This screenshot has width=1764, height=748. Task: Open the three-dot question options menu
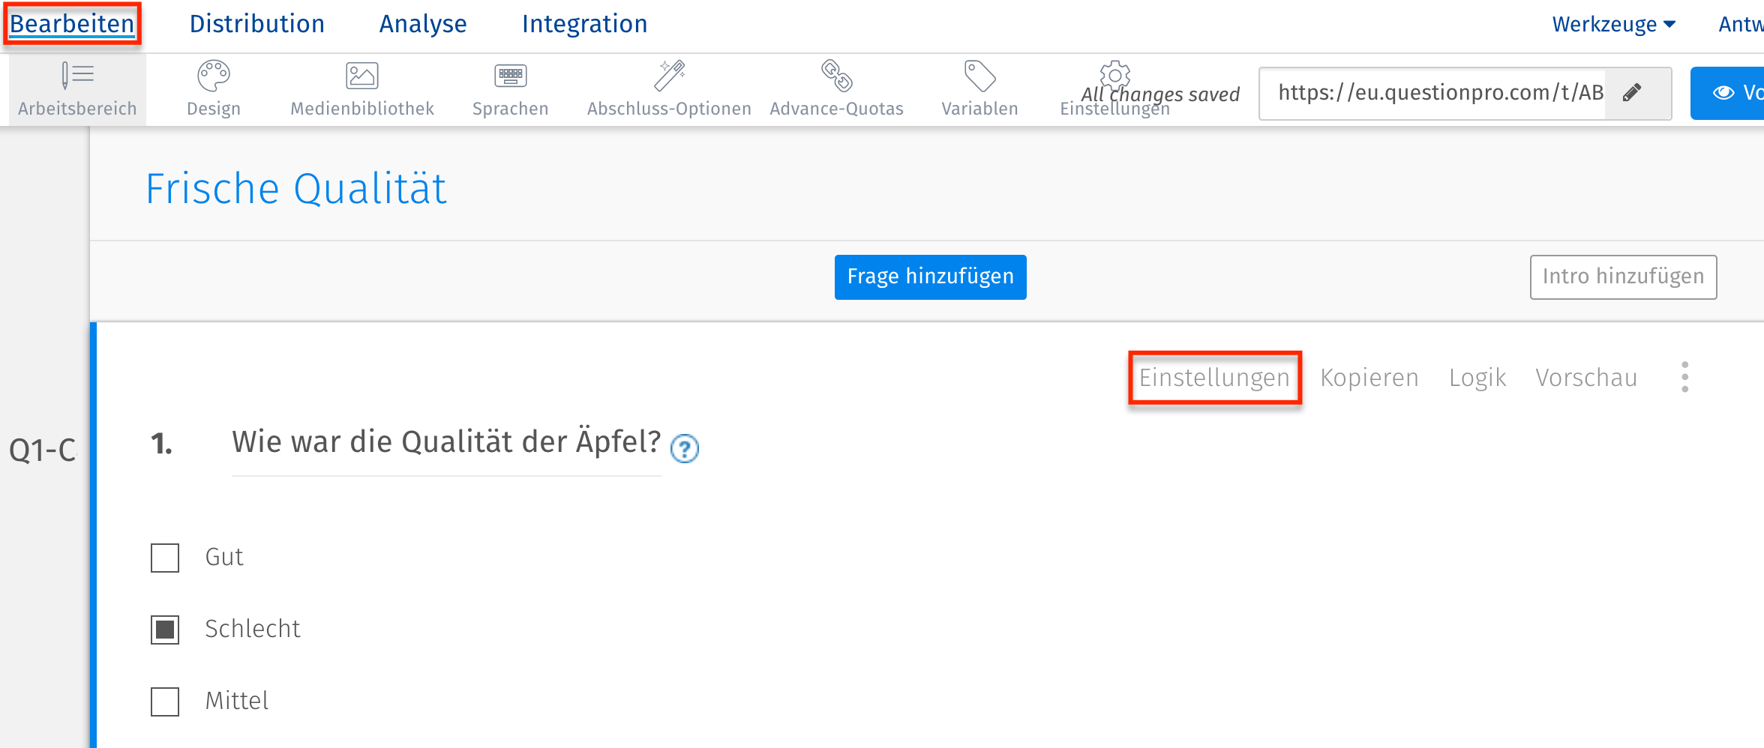click(1684, 378)
